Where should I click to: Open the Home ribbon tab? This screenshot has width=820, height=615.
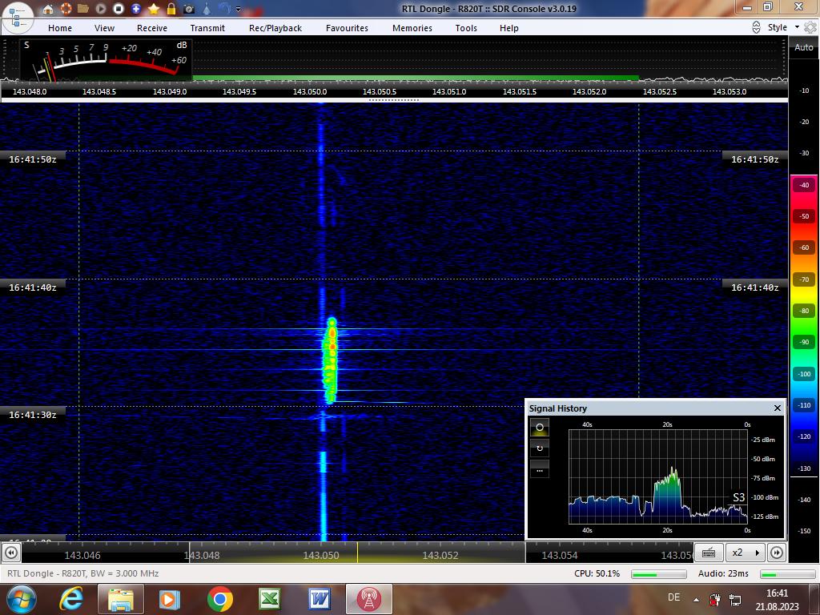point(60,28)
